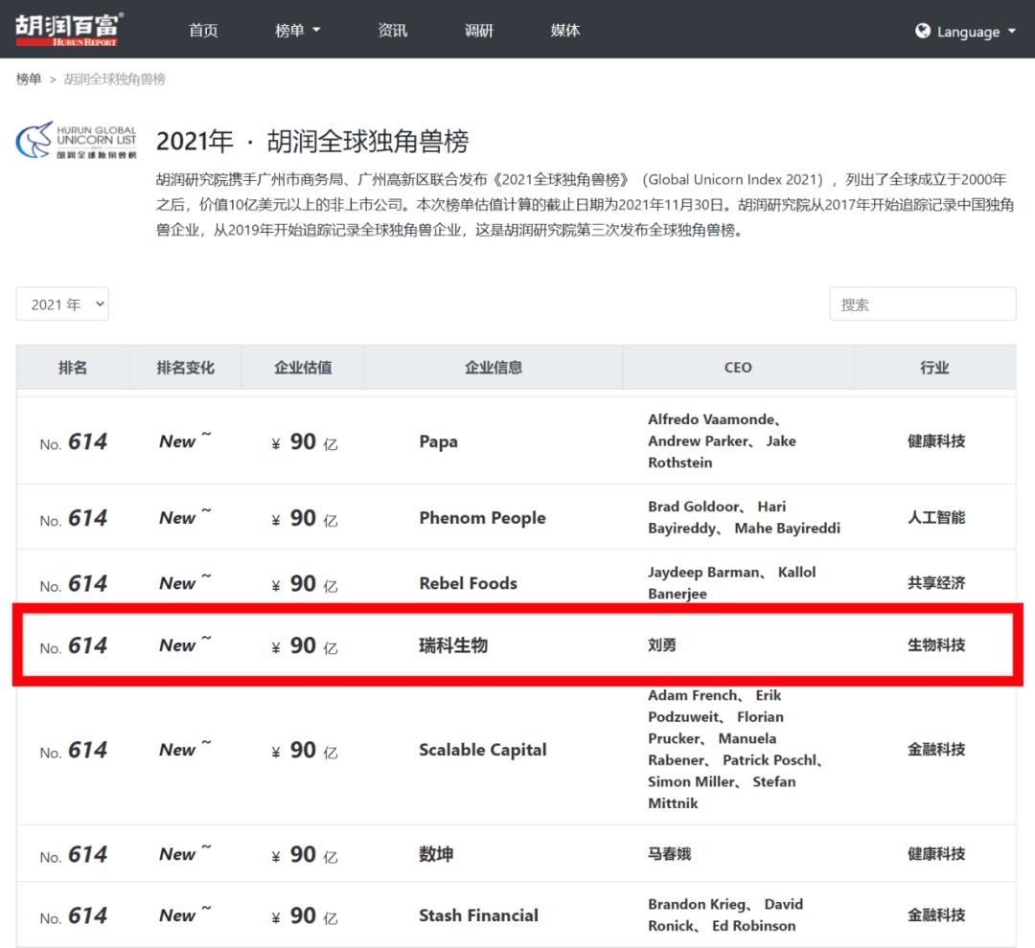Navigate to the 媒体 page
1035x948 pixels.
click(565, 31)
